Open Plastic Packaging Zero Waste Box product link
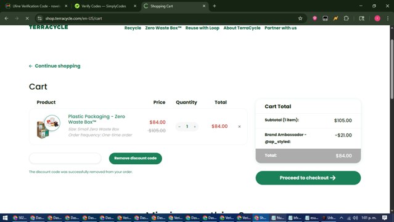Image resolution: width=394 pixels, height=222 pixels. pyautogui.click(x=96, y=119)
